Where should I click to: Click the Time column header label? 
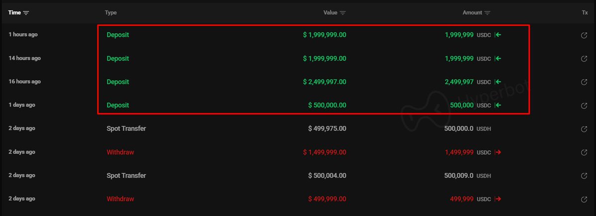coord(14,12)
